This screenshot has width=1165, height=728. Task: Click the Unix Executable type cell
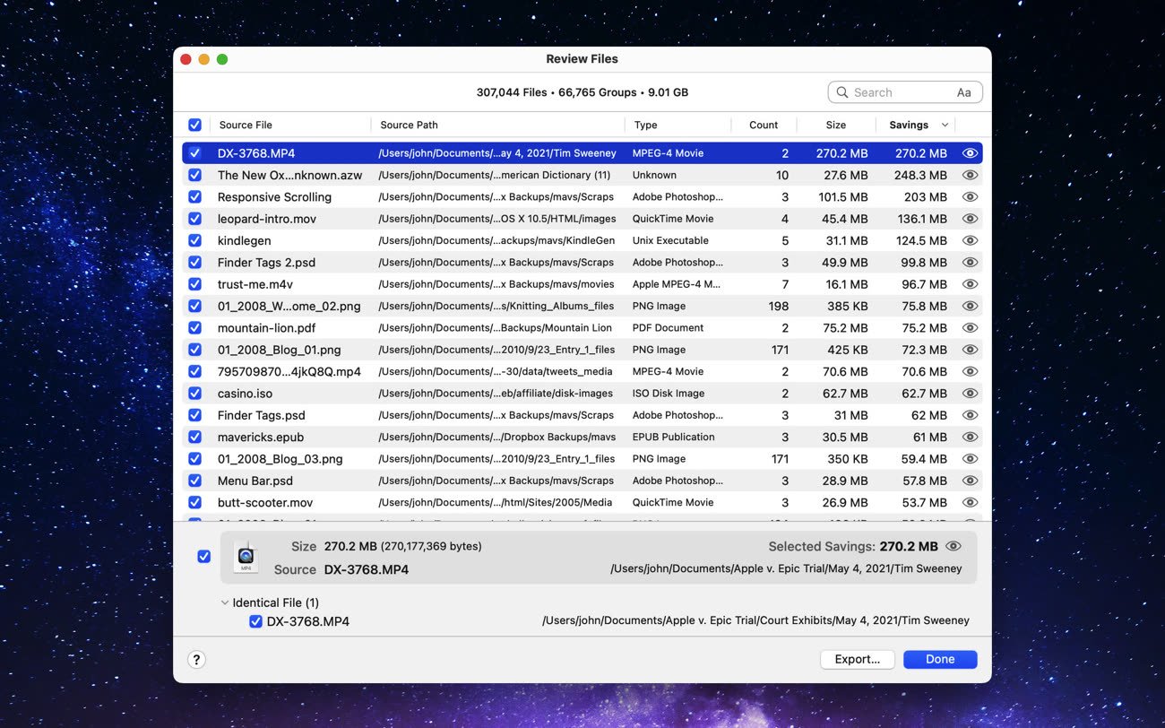click(x=670, y=241)
